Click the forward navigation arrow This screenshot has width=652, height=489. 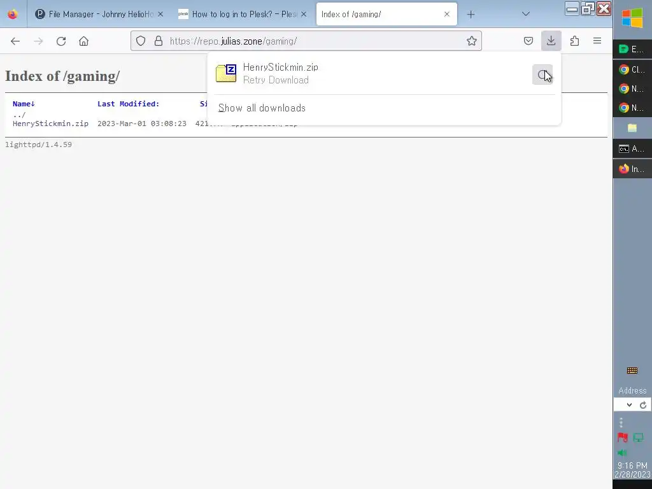coord(38,41)
